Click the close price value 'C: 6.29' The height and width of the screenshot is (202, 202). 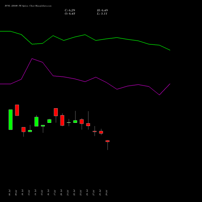70,10
